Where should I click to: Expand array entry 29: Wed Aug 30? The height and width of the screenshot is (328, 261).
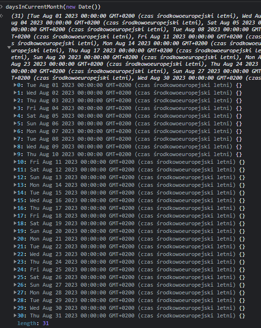pos(15,308)
